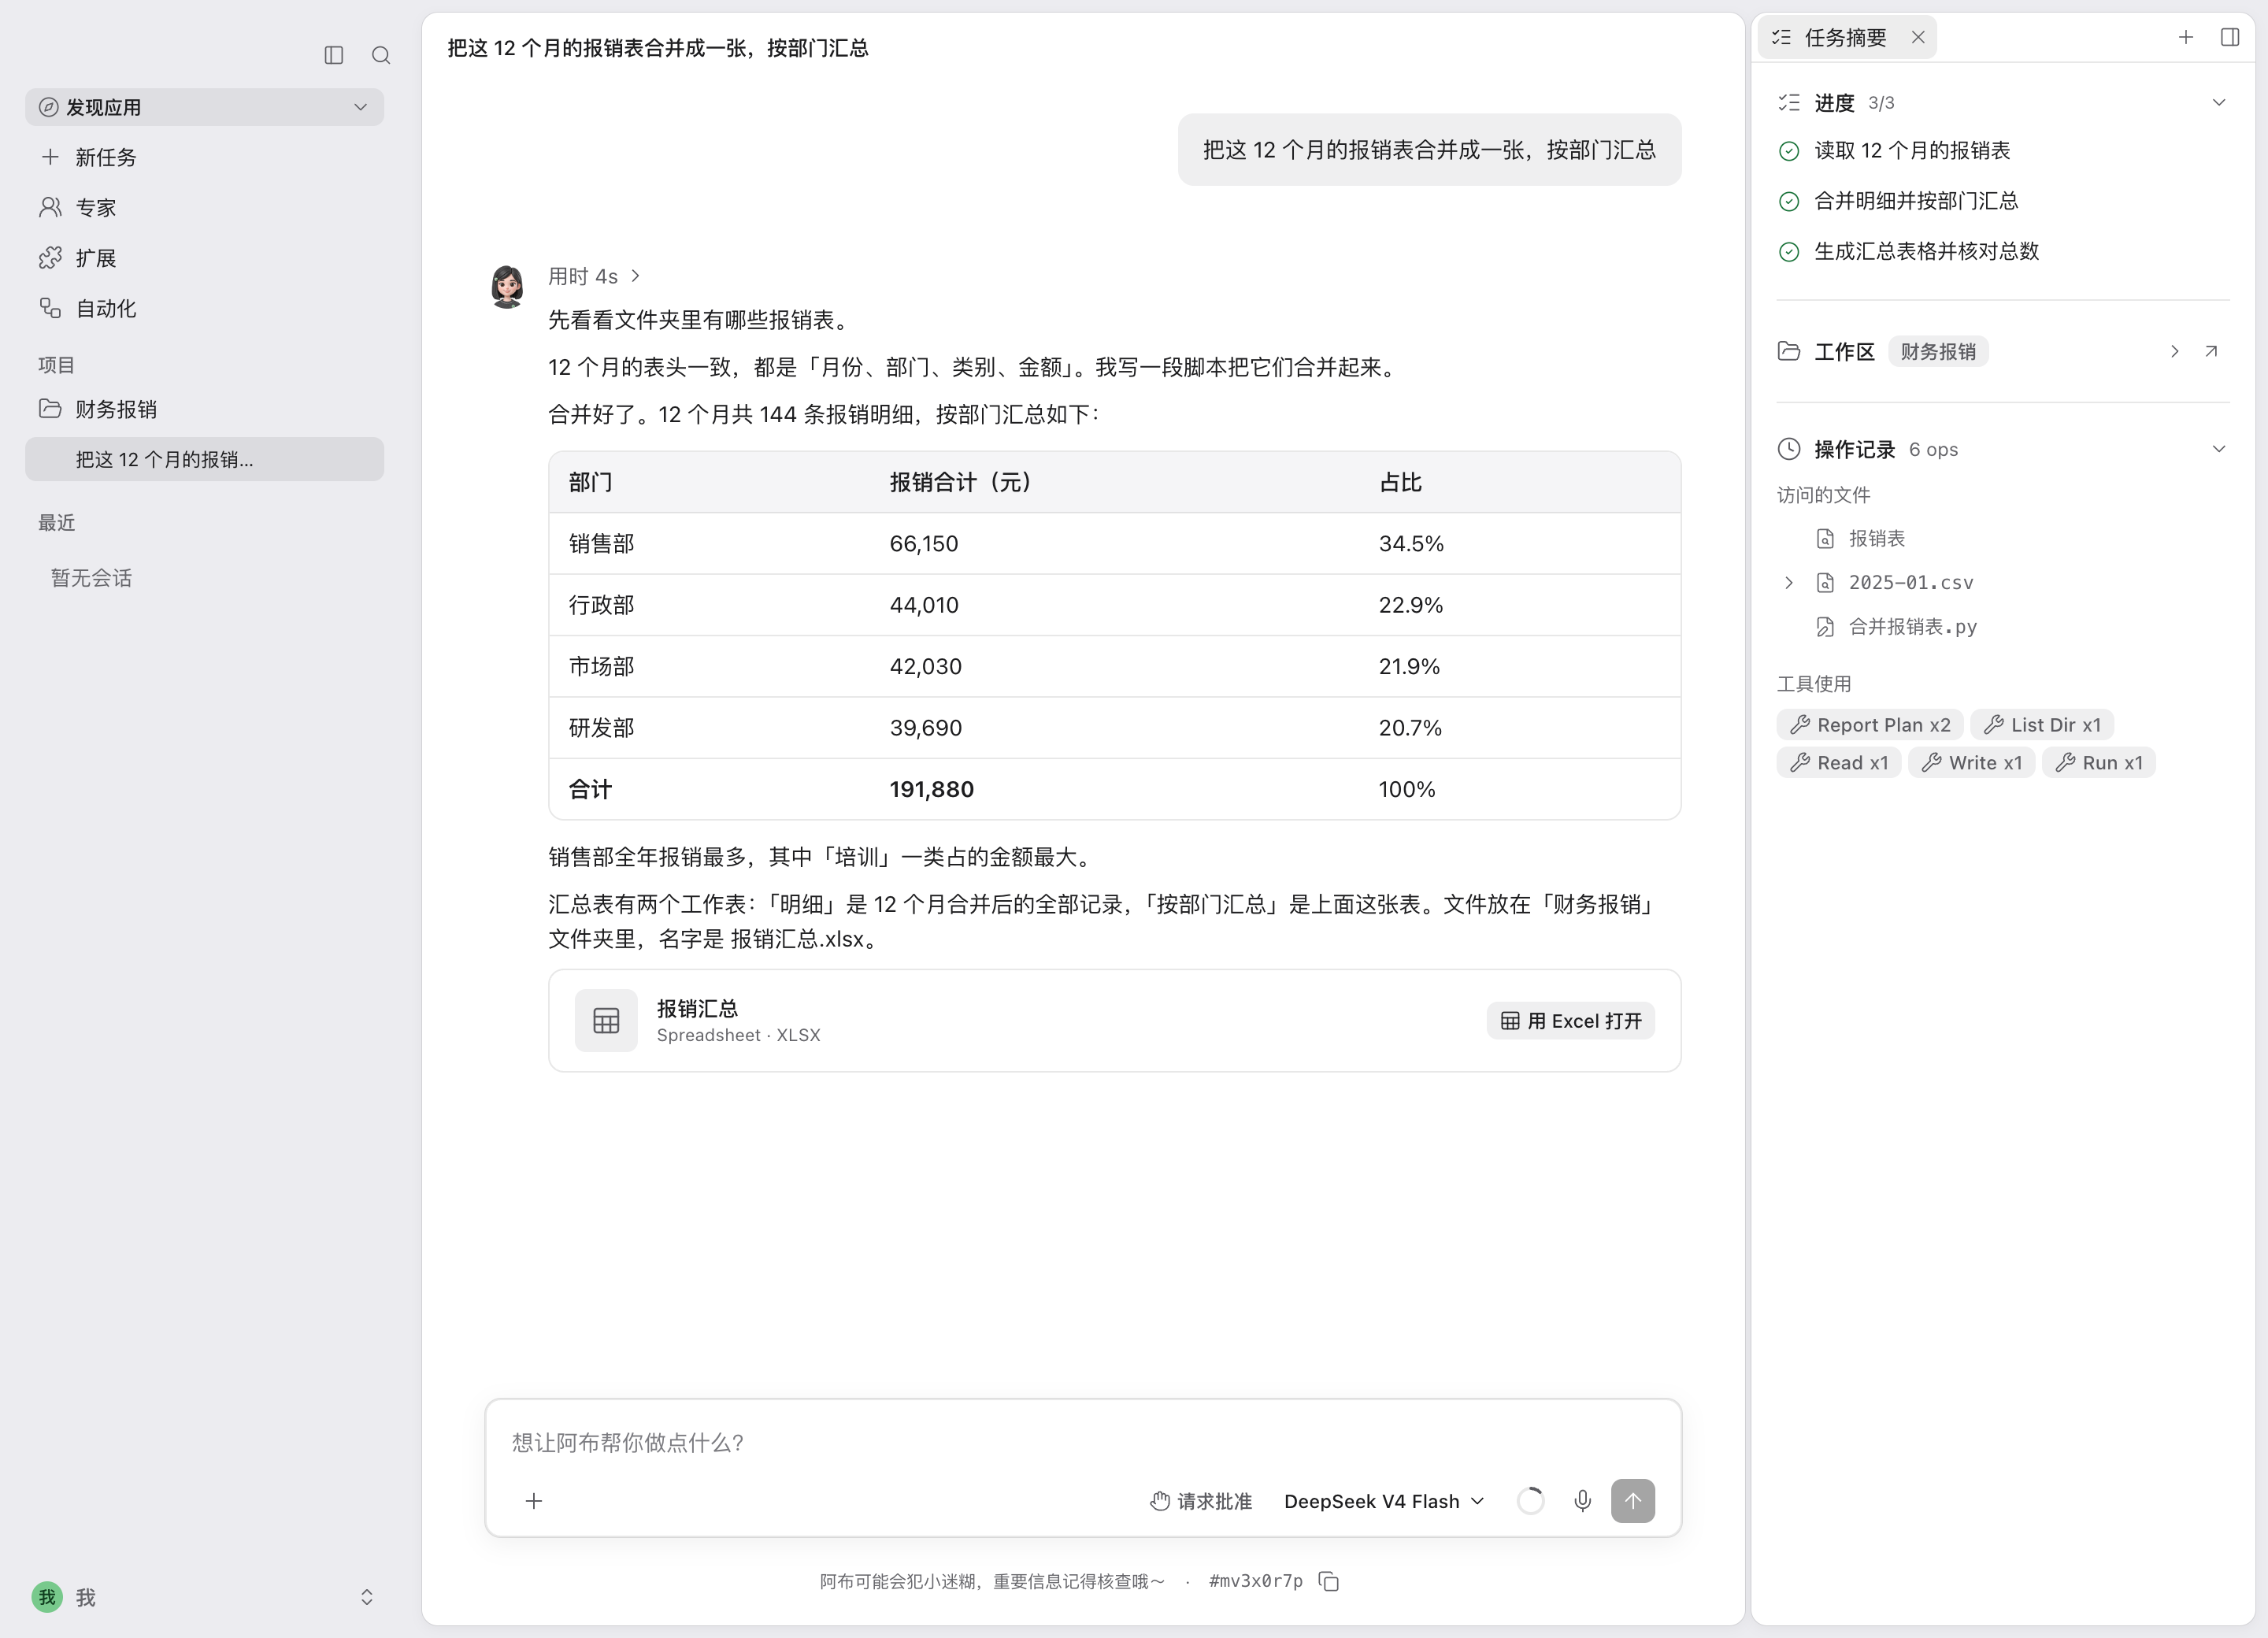Viewport: 2268px width, 1638px height.
Task: Expand the 2025-01.csv file entry
Action: pos(1789,583)
